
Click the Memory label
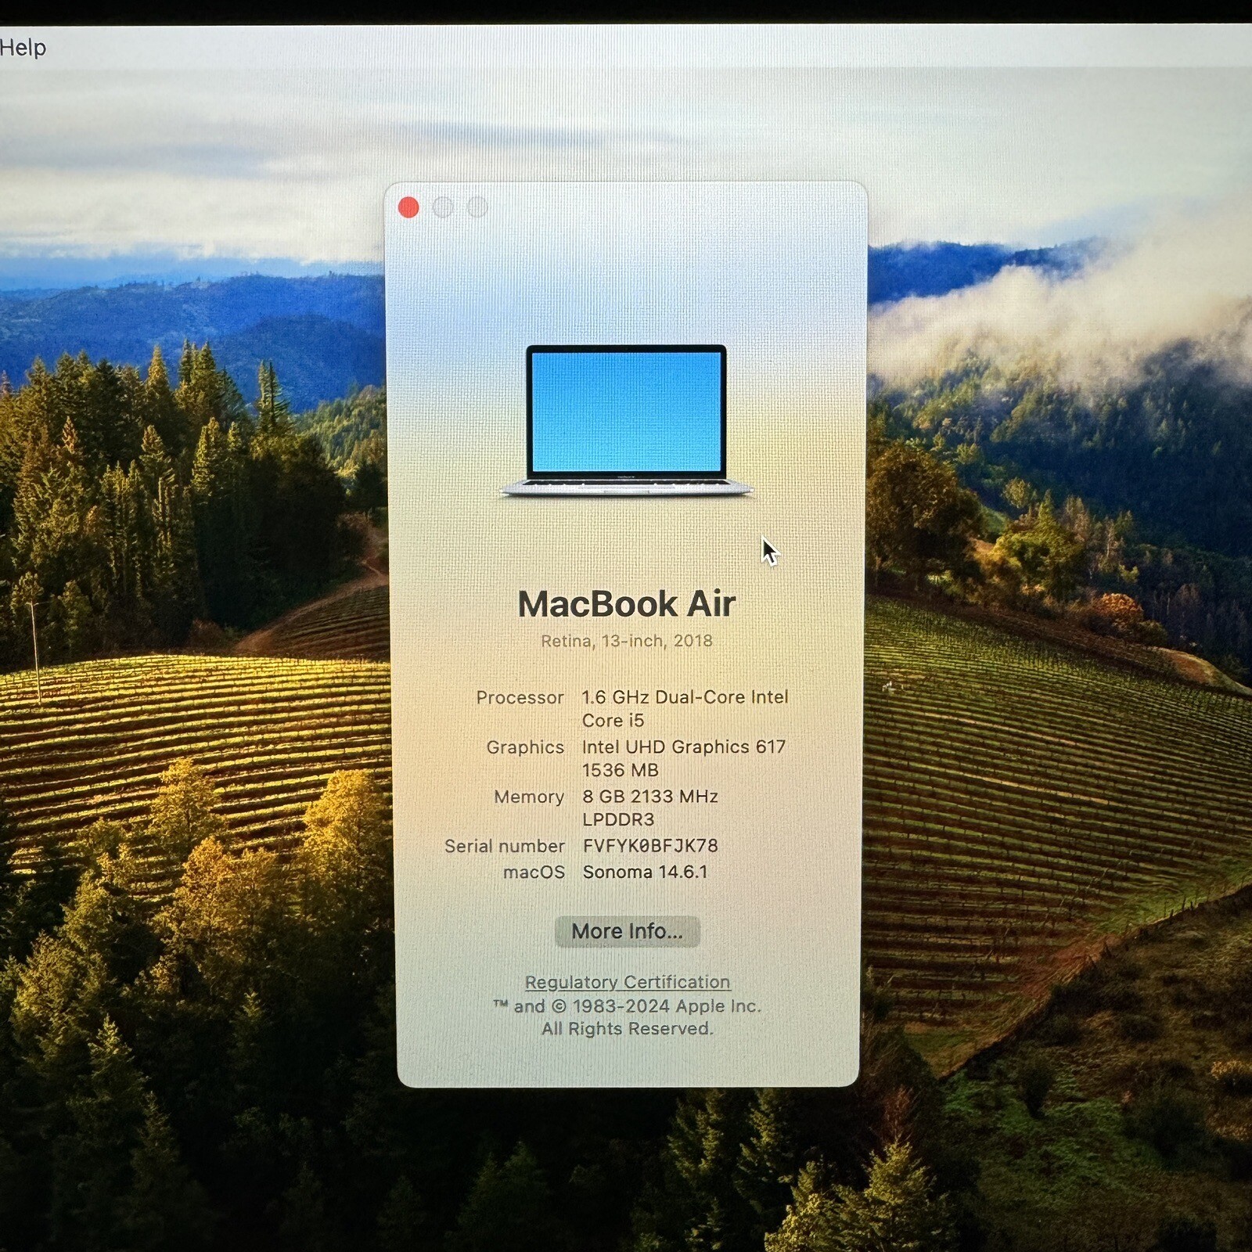(529, 797)
